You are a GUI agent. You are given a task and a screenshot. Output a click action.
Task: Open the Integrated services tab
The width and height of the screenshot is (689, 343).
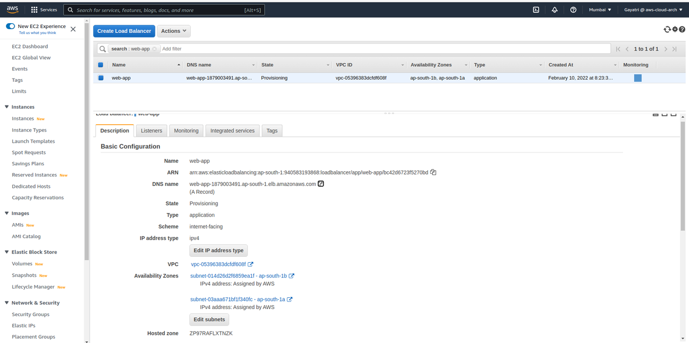point(233,131)
